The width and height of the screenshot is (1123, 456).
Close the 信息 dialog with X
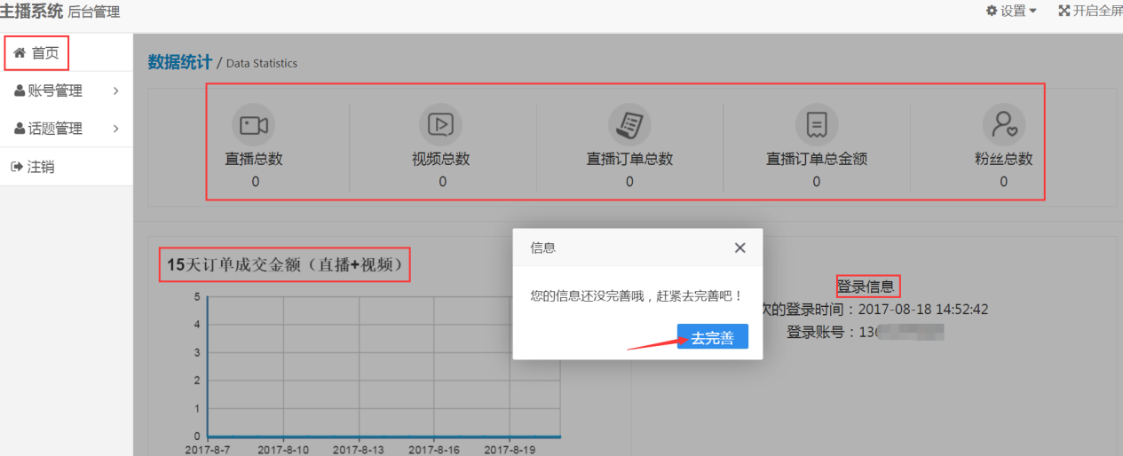point(740,248)
